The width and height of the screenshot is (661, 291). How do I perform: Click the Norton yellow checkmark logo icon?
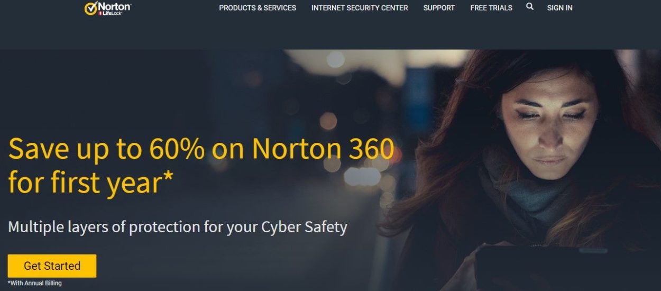point(91,8)
